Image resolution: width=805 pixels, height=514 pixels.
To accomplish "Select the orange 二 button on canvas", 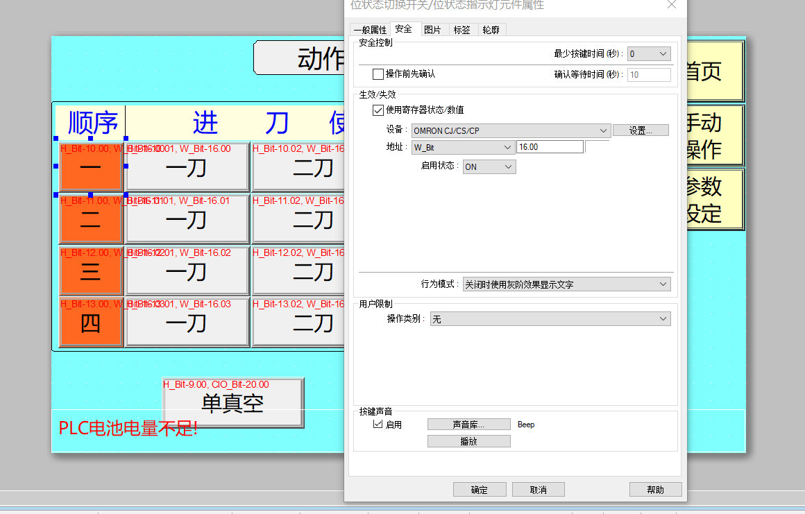I will [91, 221].
